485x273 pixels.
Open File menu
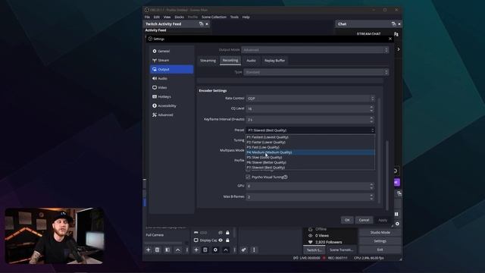[x=147, y=17]
